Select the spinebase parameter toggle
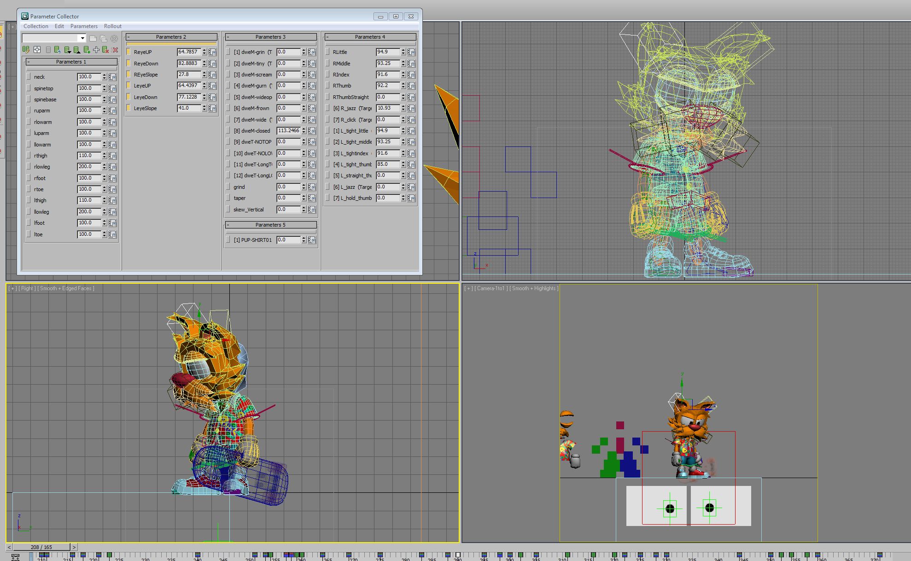Screen dimensions: 911x561 click(x=29, y=99)
